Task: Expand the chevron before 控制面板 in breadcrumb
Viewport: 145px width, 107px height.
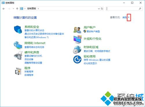Action: [x=25, y=9]
